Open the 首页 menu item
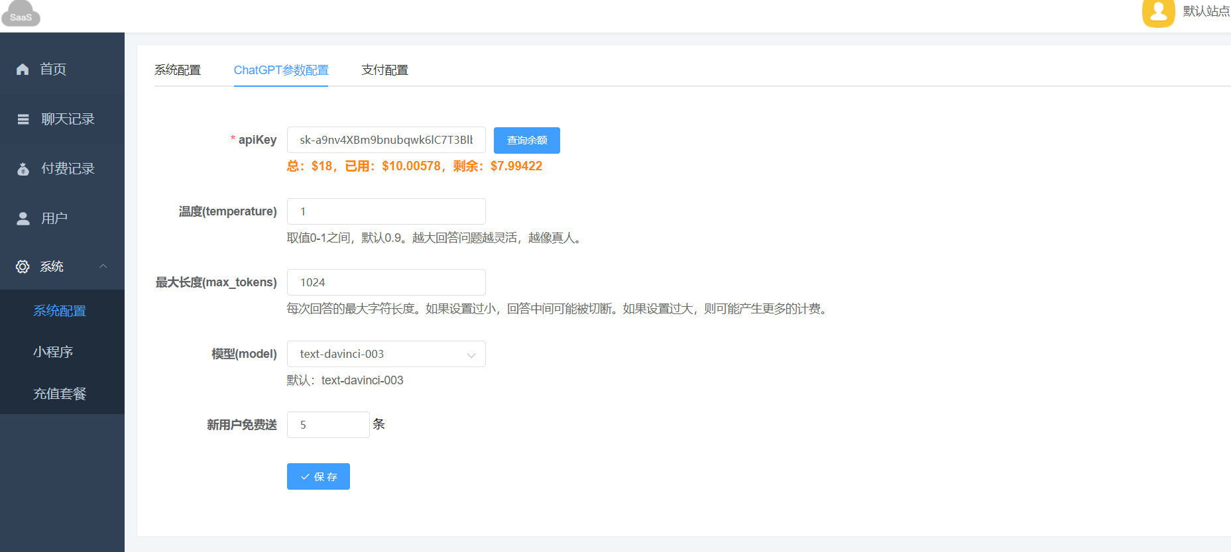The width and height of the screenshot is (1231, 552). 62,69
